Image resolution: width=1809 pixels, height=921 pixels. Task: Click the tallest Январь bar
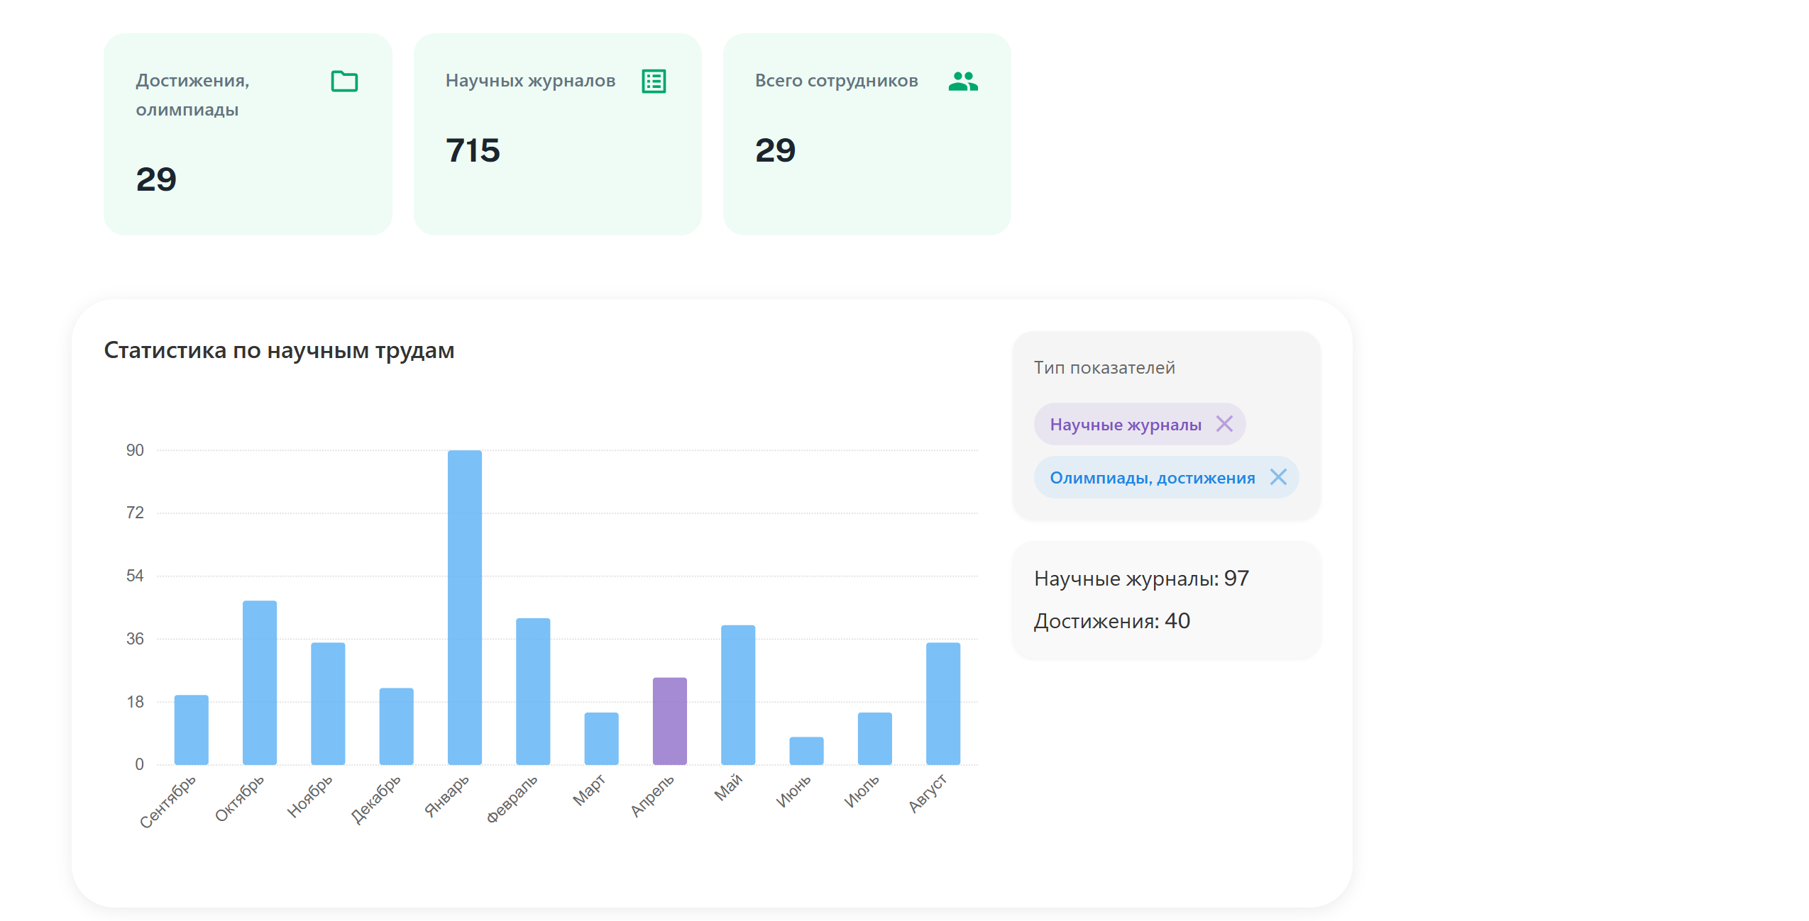[x=465, y=608]
